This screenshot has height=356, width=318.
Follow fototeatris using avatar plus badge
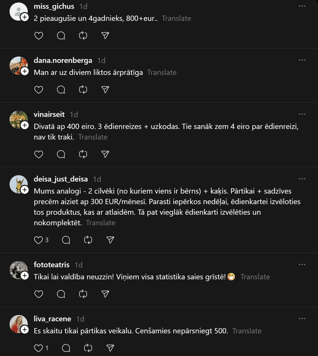24,276
